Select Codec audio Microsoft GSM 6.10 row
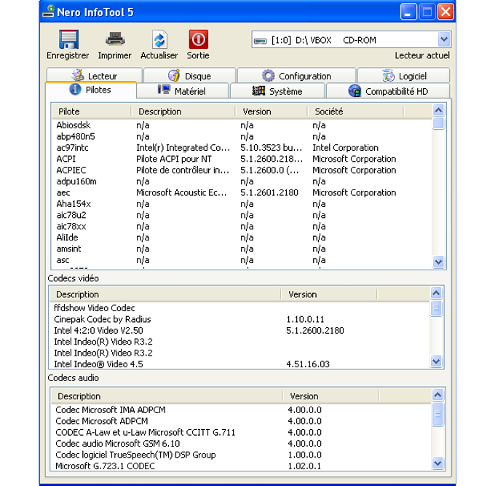 241,443
